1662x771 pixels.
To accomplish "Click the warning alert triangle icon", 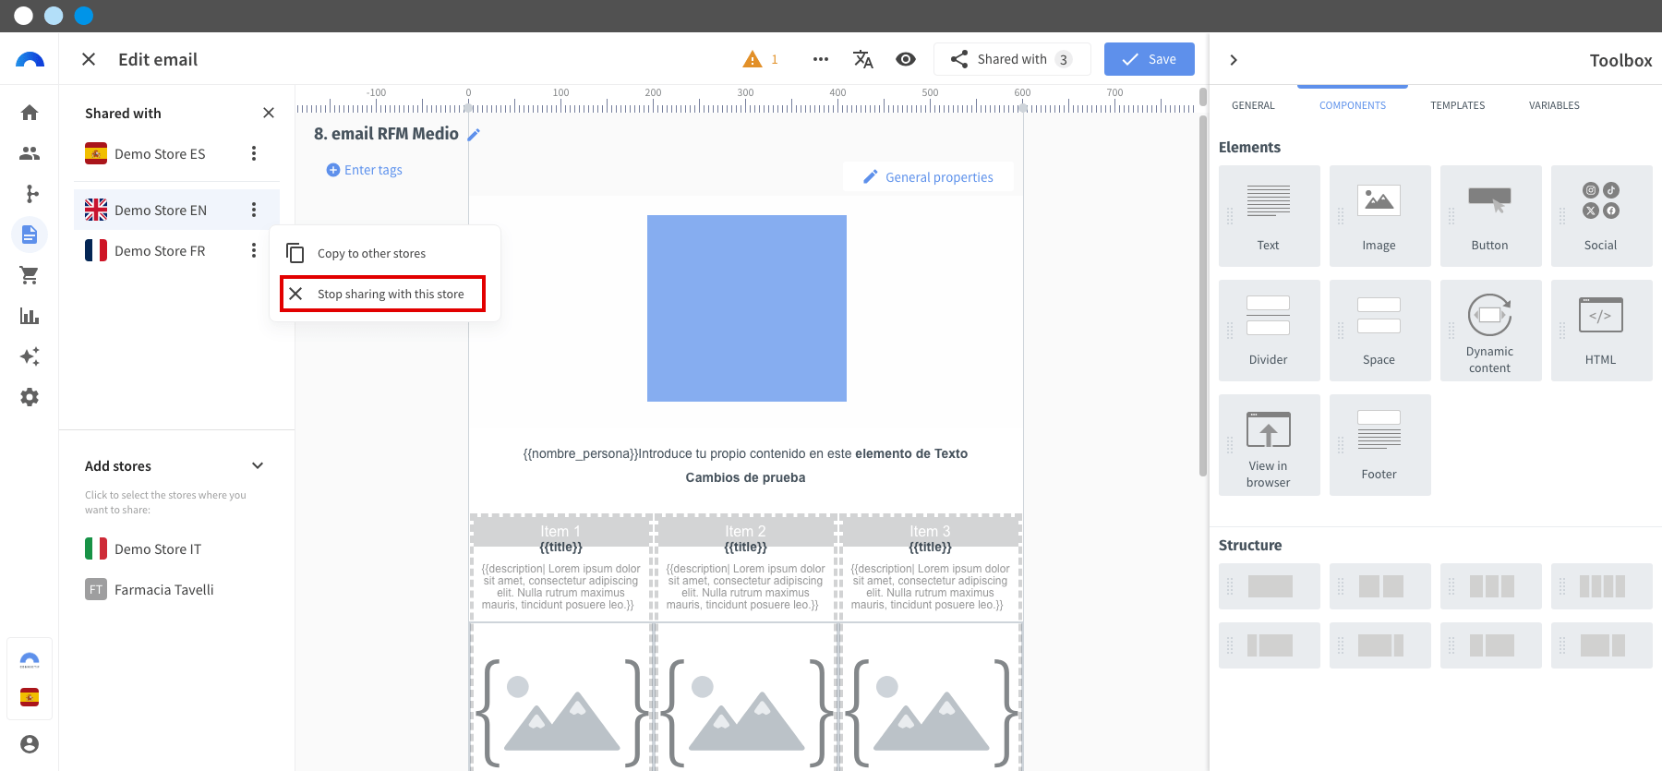I will (753, 59).
